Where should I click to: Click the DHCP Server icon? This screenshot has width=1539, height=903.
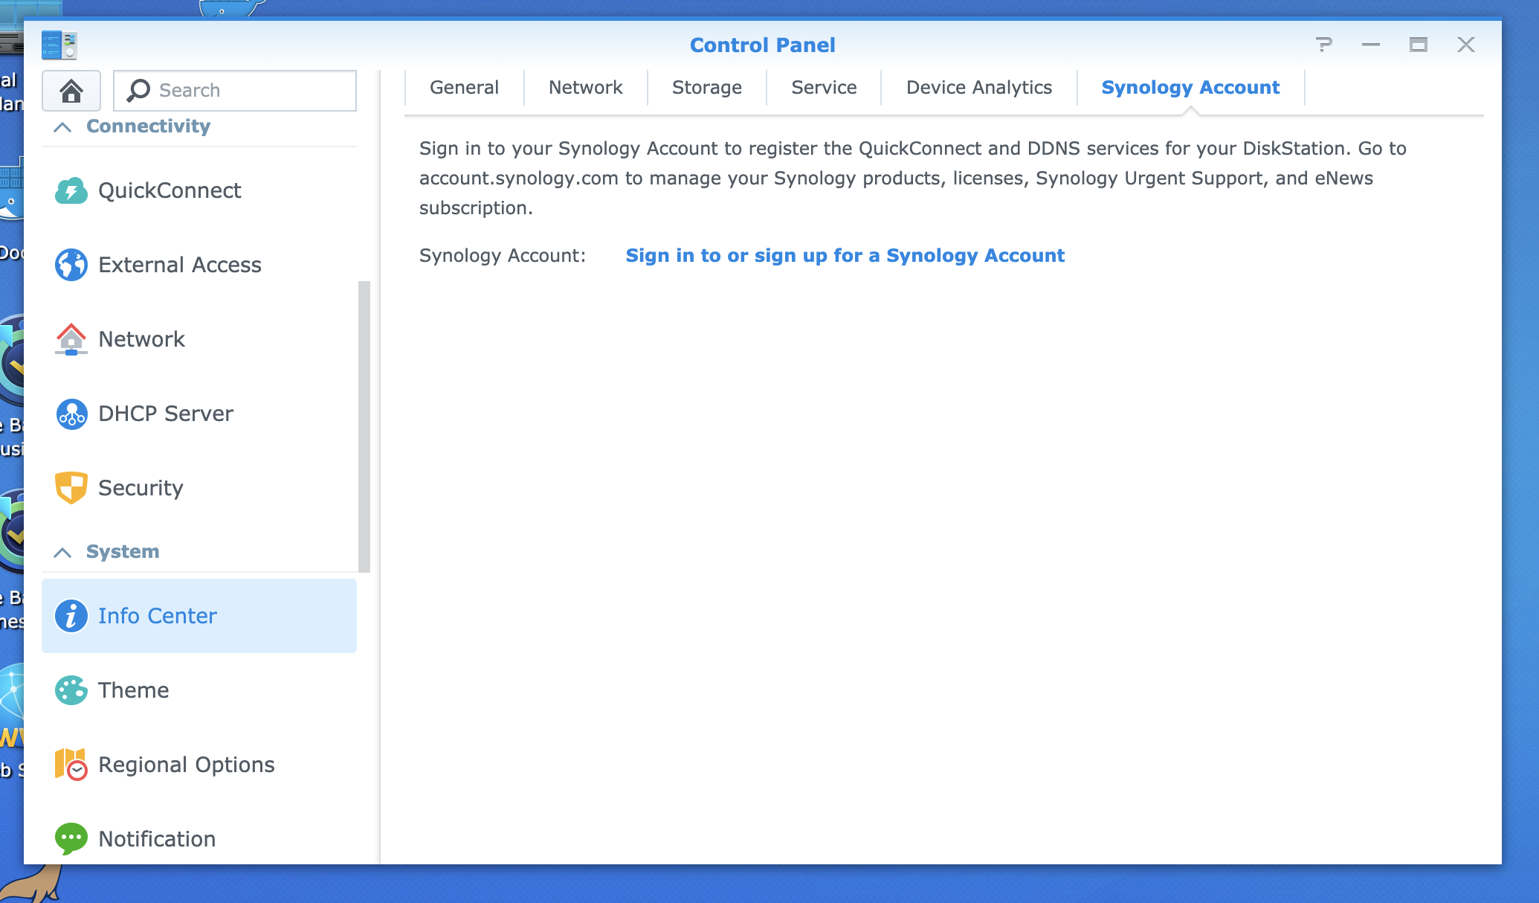pos(71,413)
